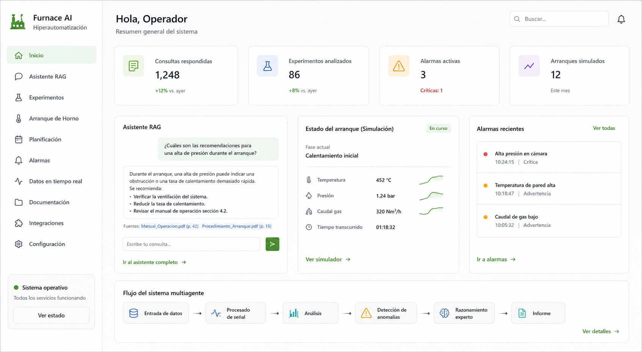This screenshot has width=642, height=352.
Task: Click the Consultas respondidas document icon
Action: point(133,66)
